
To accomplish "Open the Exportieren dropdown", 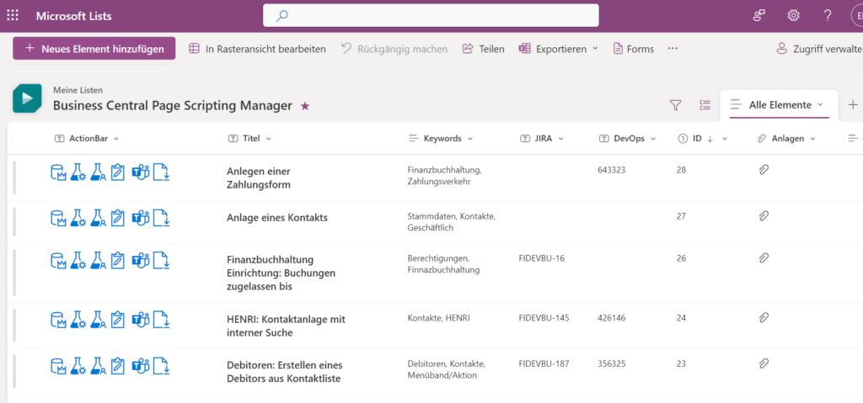I will [558, 49].
